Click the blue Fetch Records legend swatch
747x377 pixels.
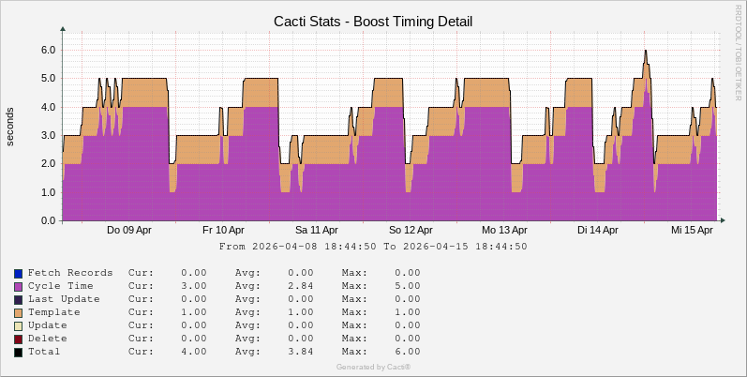(18, 273)
